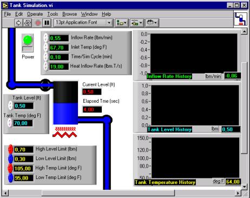Click the VI tank icon in the top-right corner
250x198 pixels.
click(240, 19)
